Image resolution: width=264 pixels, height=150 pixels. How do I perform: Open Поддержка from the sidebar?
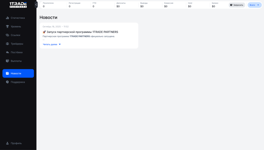(18, 82)
